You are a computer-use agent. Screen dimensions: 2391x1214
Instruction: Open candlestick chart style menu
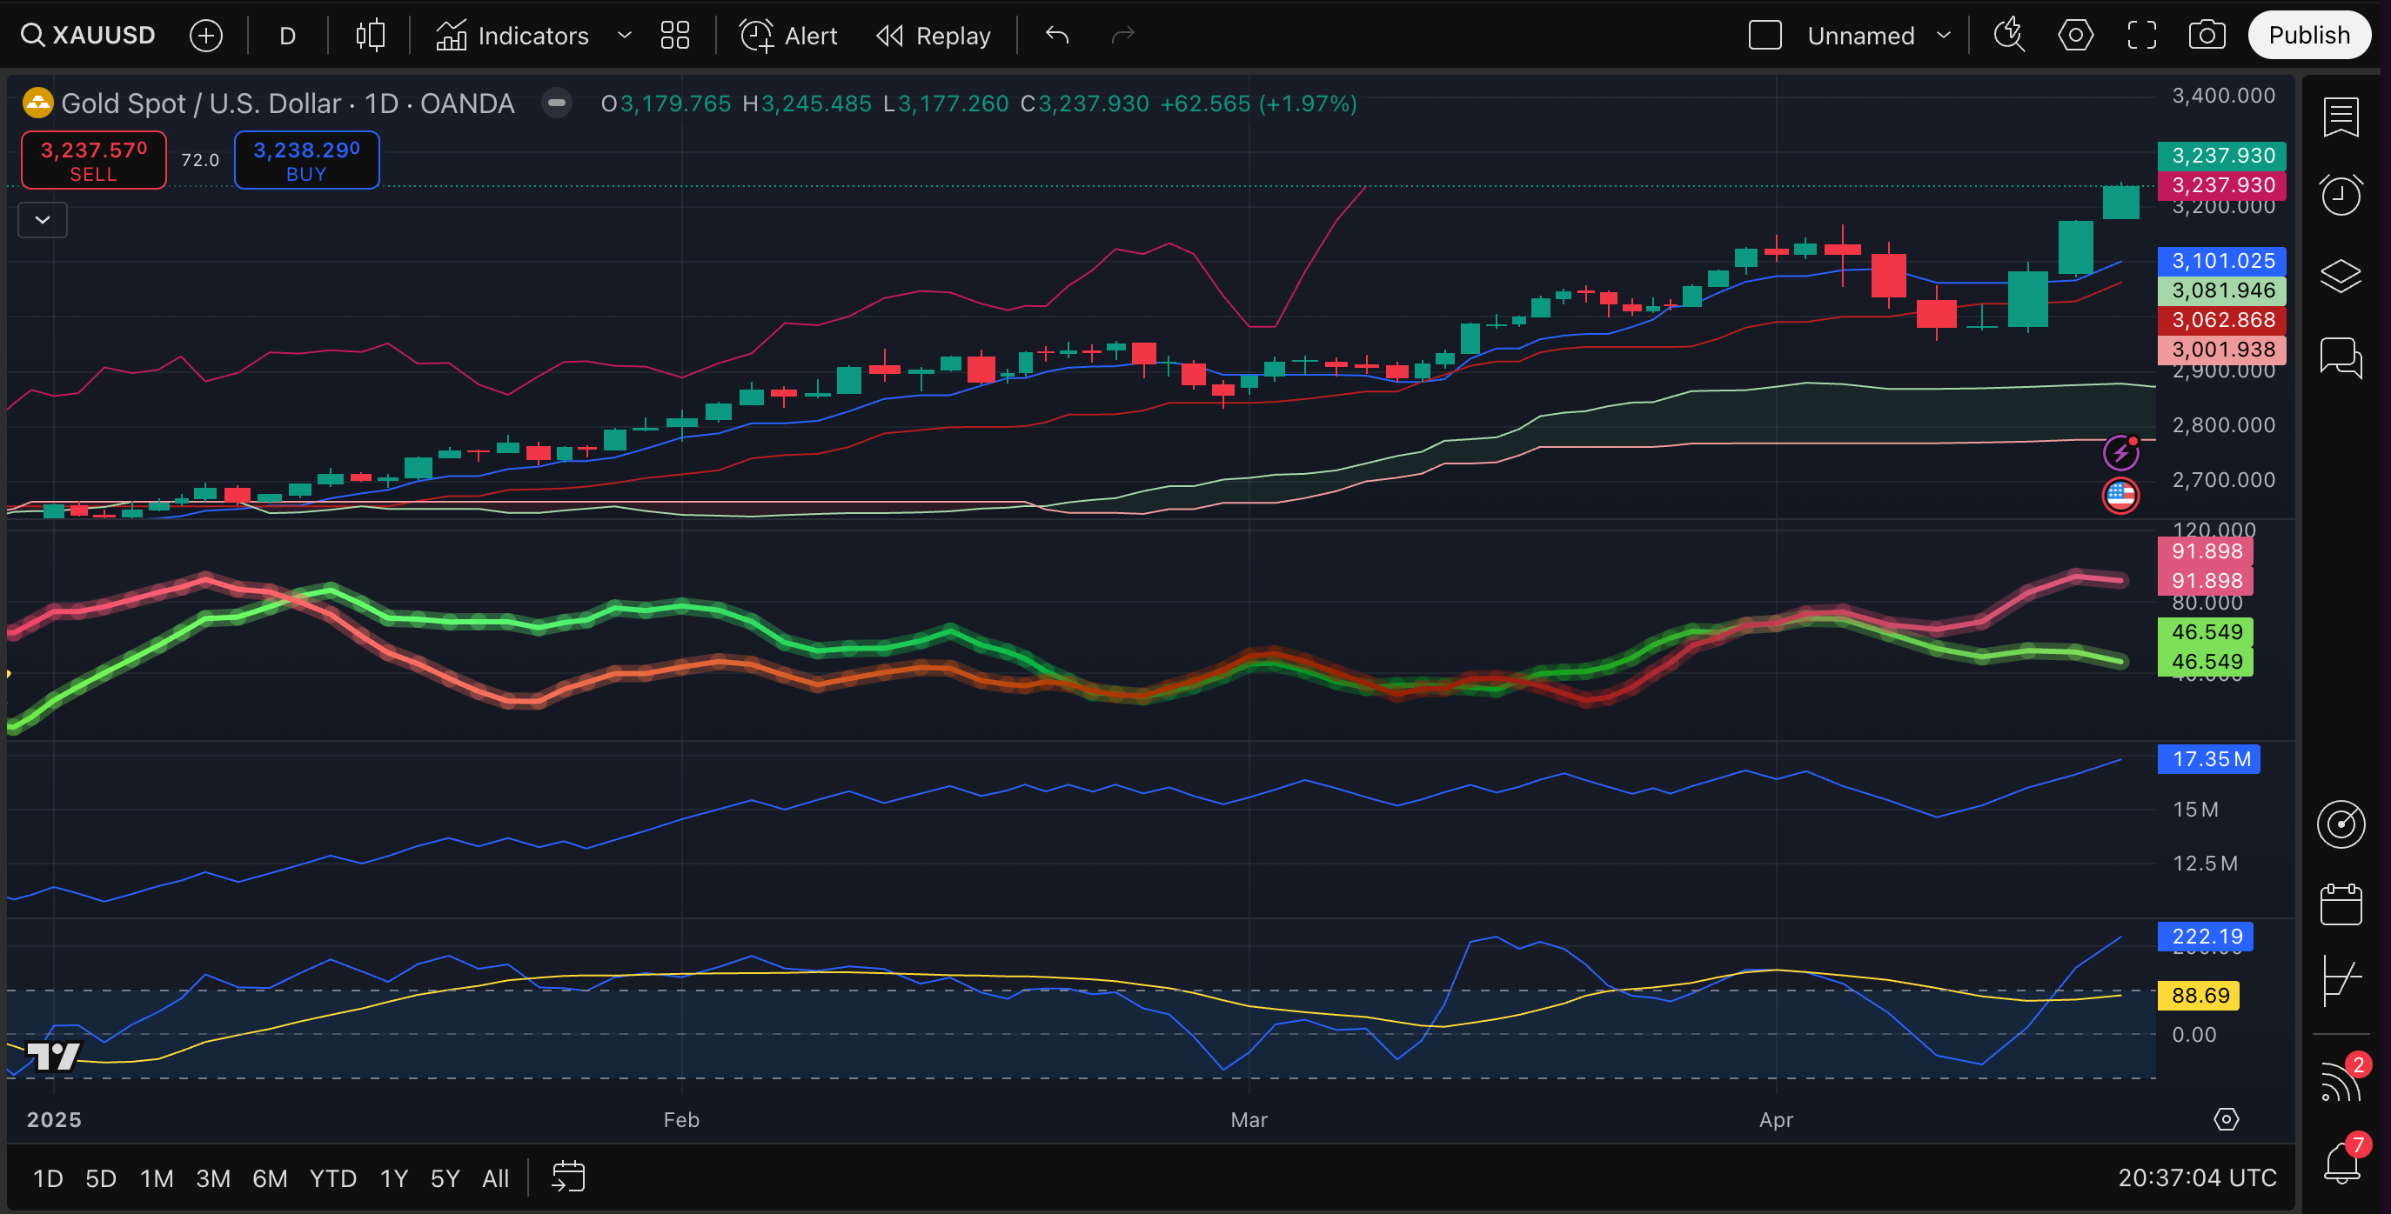click(x=370, y=37)
